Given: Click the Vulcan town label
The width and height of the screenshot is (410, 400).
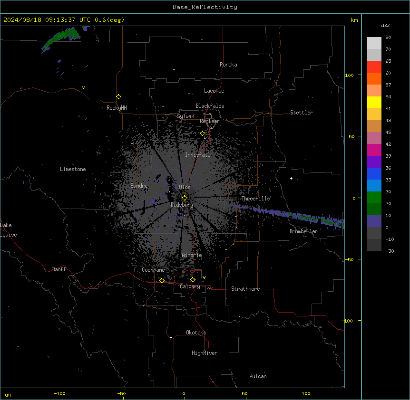Looking at the screenshot, I should (x=258, y=376).
